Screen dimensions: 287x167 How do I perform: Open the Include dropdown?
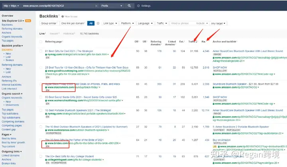pos(202,23)
